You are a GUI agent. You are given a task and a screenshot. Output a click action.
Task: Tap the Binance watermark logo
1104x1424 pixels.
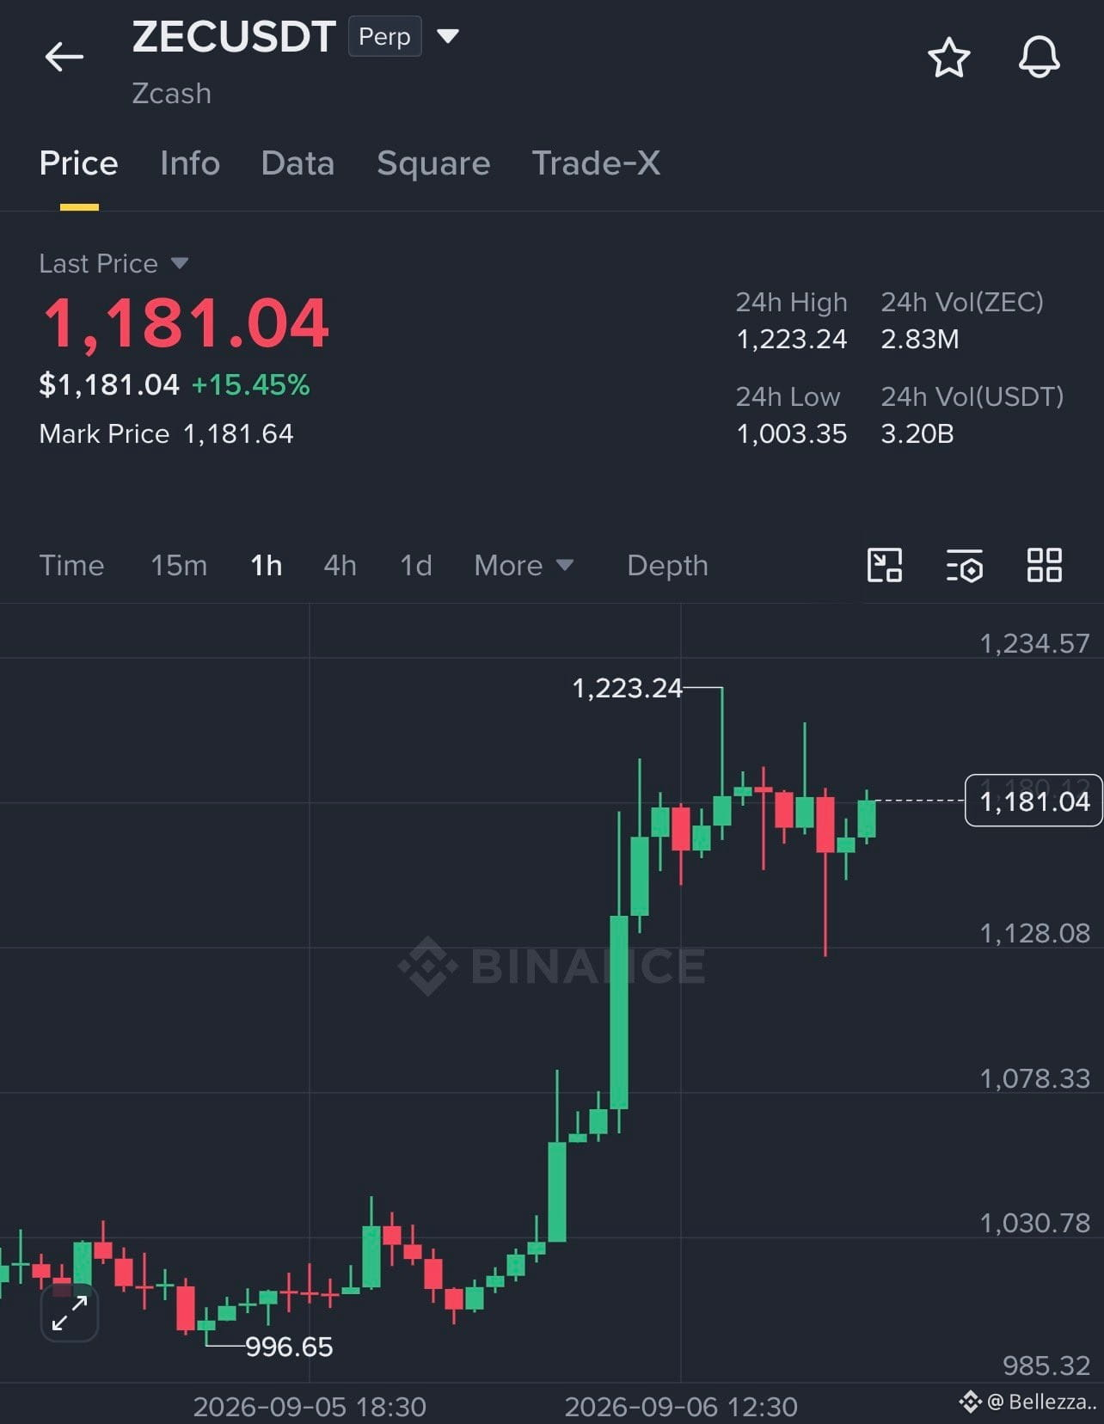551,966
